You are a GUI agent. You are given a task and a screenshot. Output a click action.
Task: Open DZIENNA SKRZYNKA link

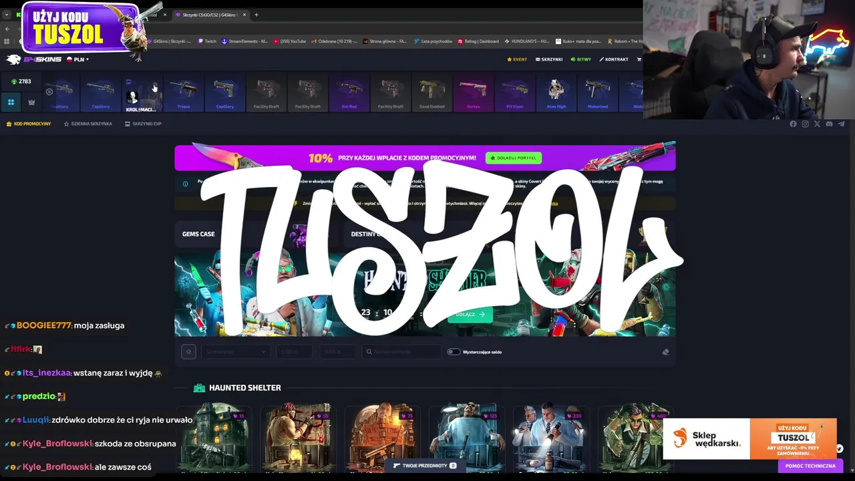pyautogui.click(x=88, y=124)
